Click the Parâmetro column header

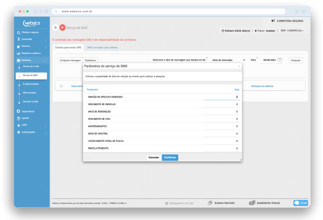point(93,90)
